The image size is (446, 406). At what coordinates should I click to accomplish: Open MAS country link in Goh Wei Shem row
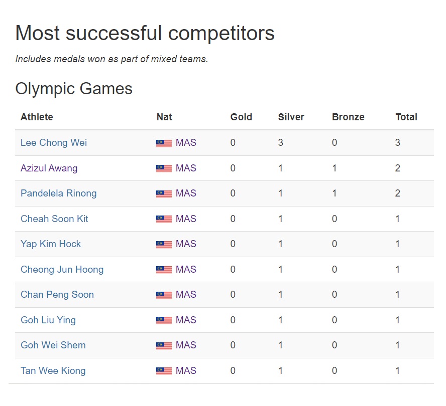186,345
